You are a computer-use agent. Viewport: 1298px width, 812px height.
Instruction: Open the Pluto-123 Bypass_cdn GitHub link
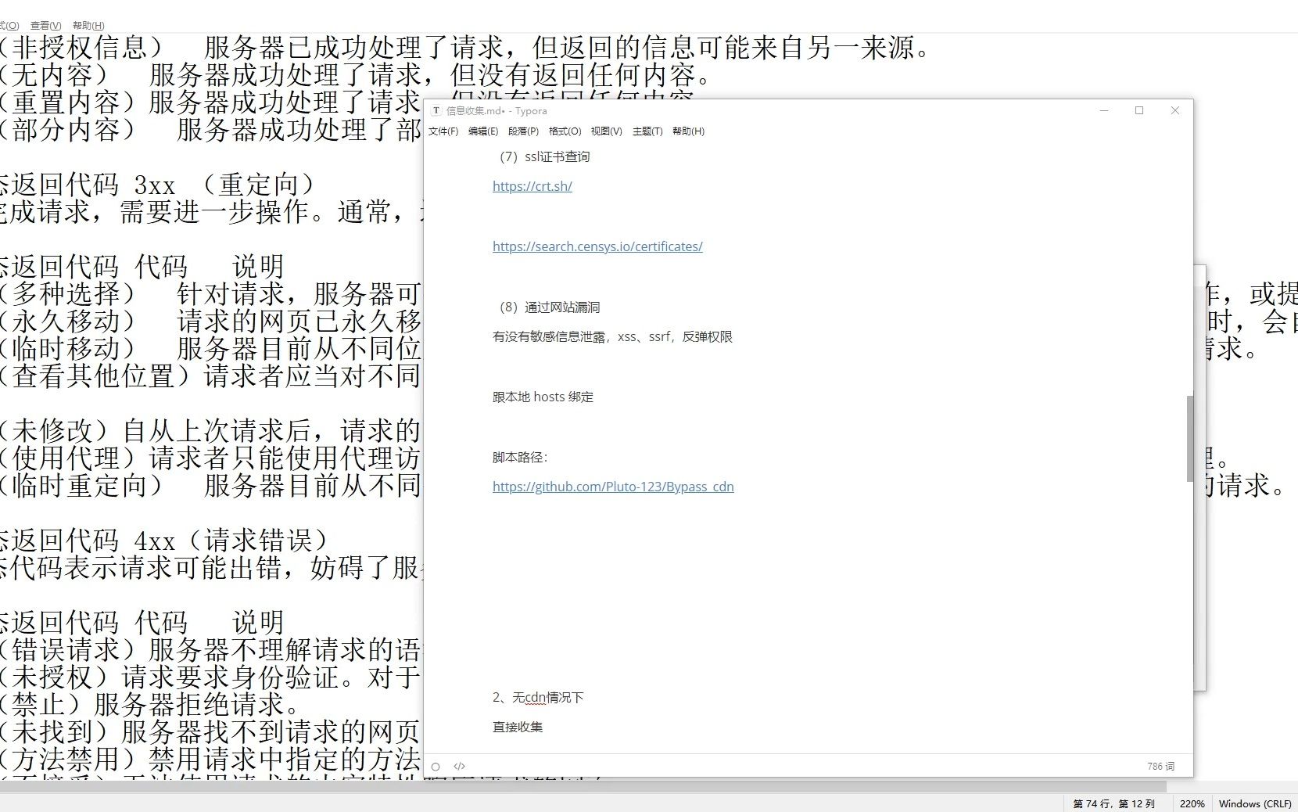(613, 487)
